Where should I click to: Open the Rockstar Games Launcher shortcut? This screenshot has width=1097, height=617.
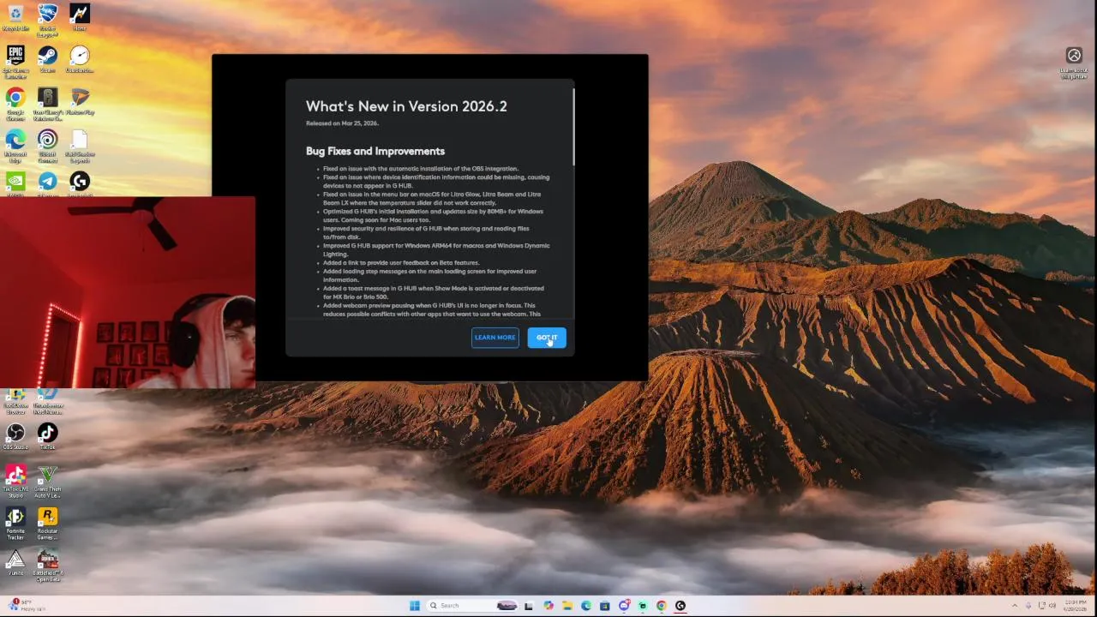[47, 524]
